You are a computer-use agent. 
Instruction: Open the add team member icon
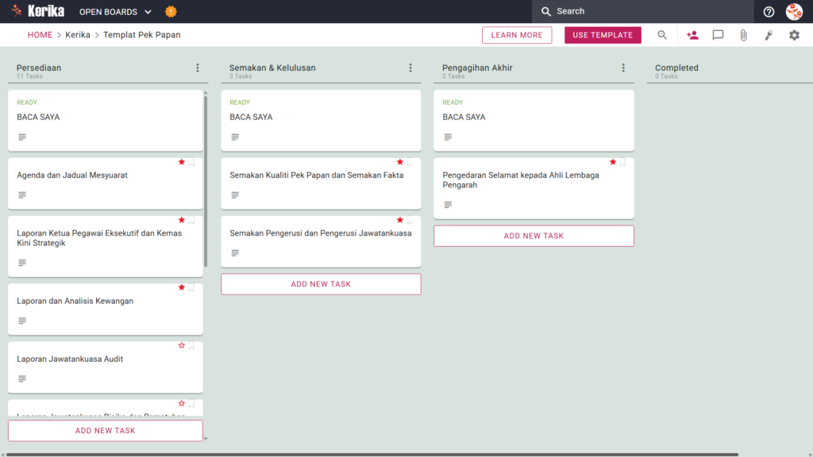tap(692, 35)
